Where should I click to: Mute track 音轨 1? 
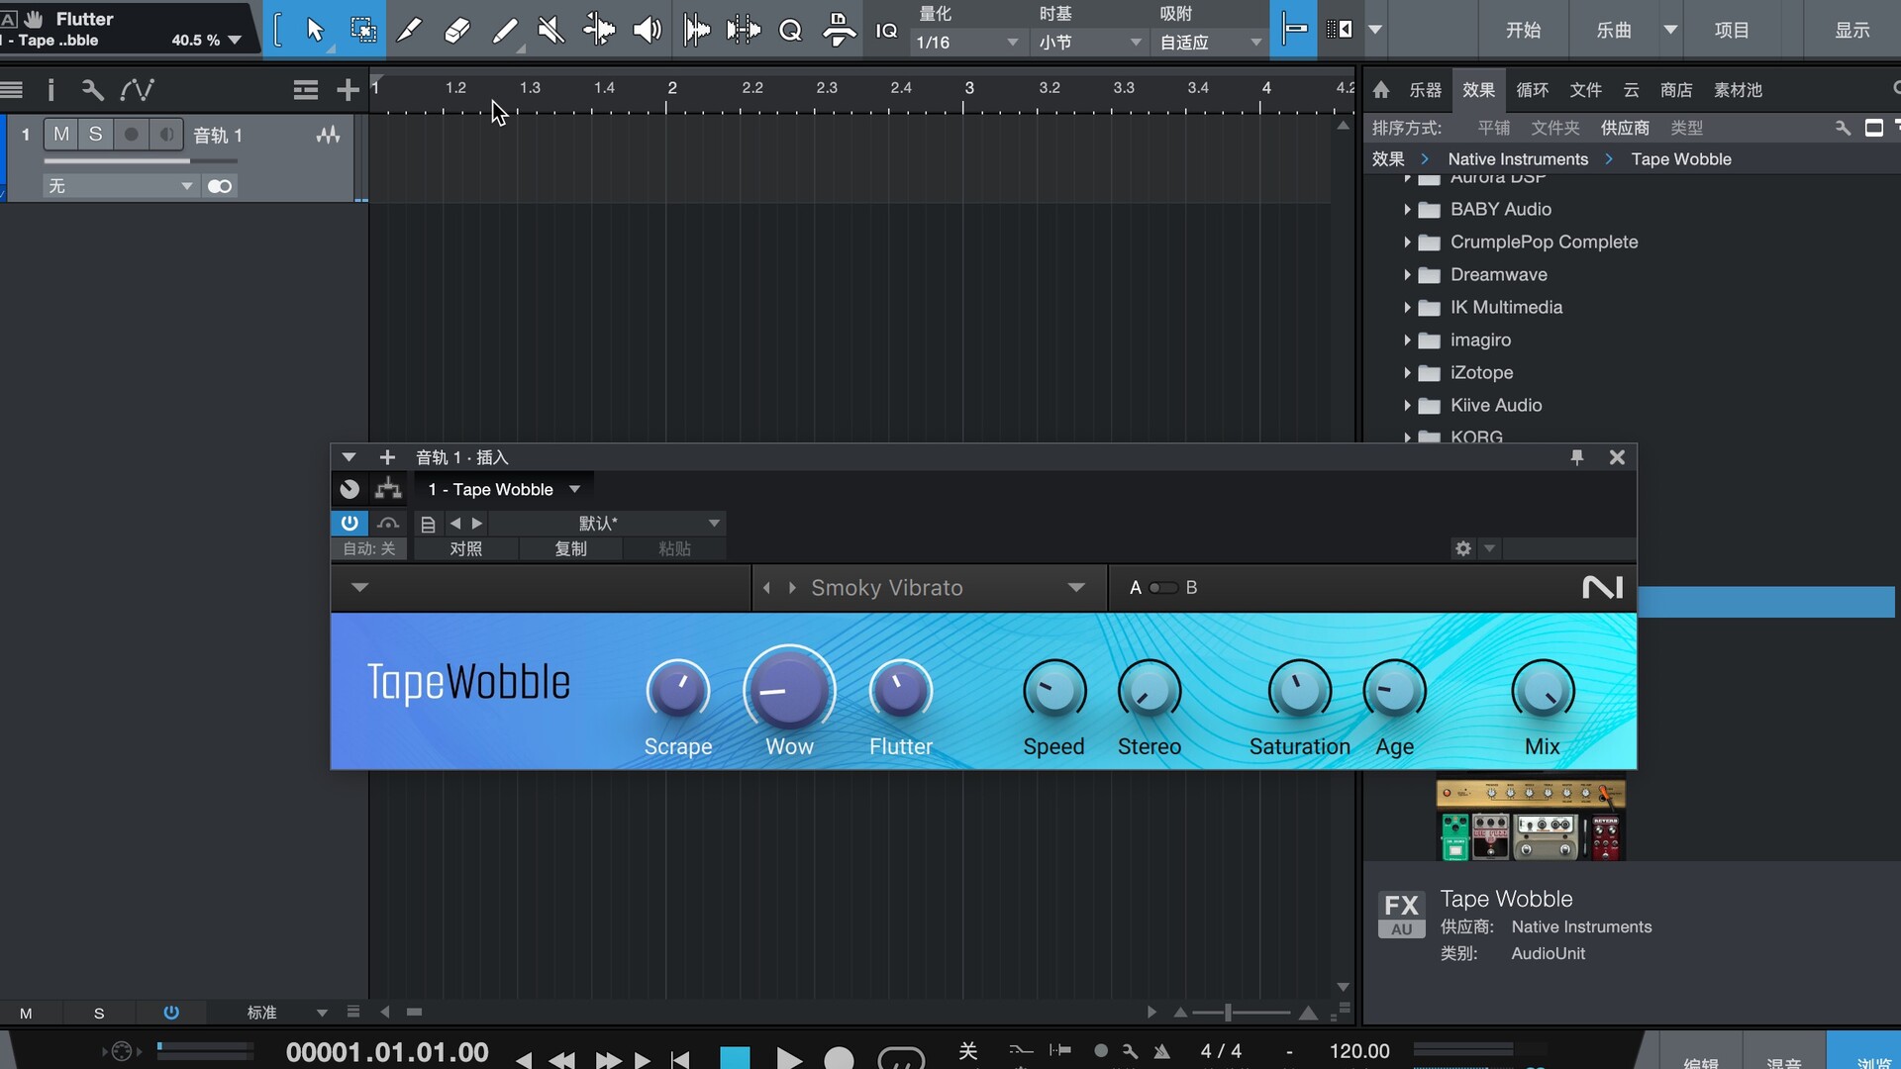[61, 134]
